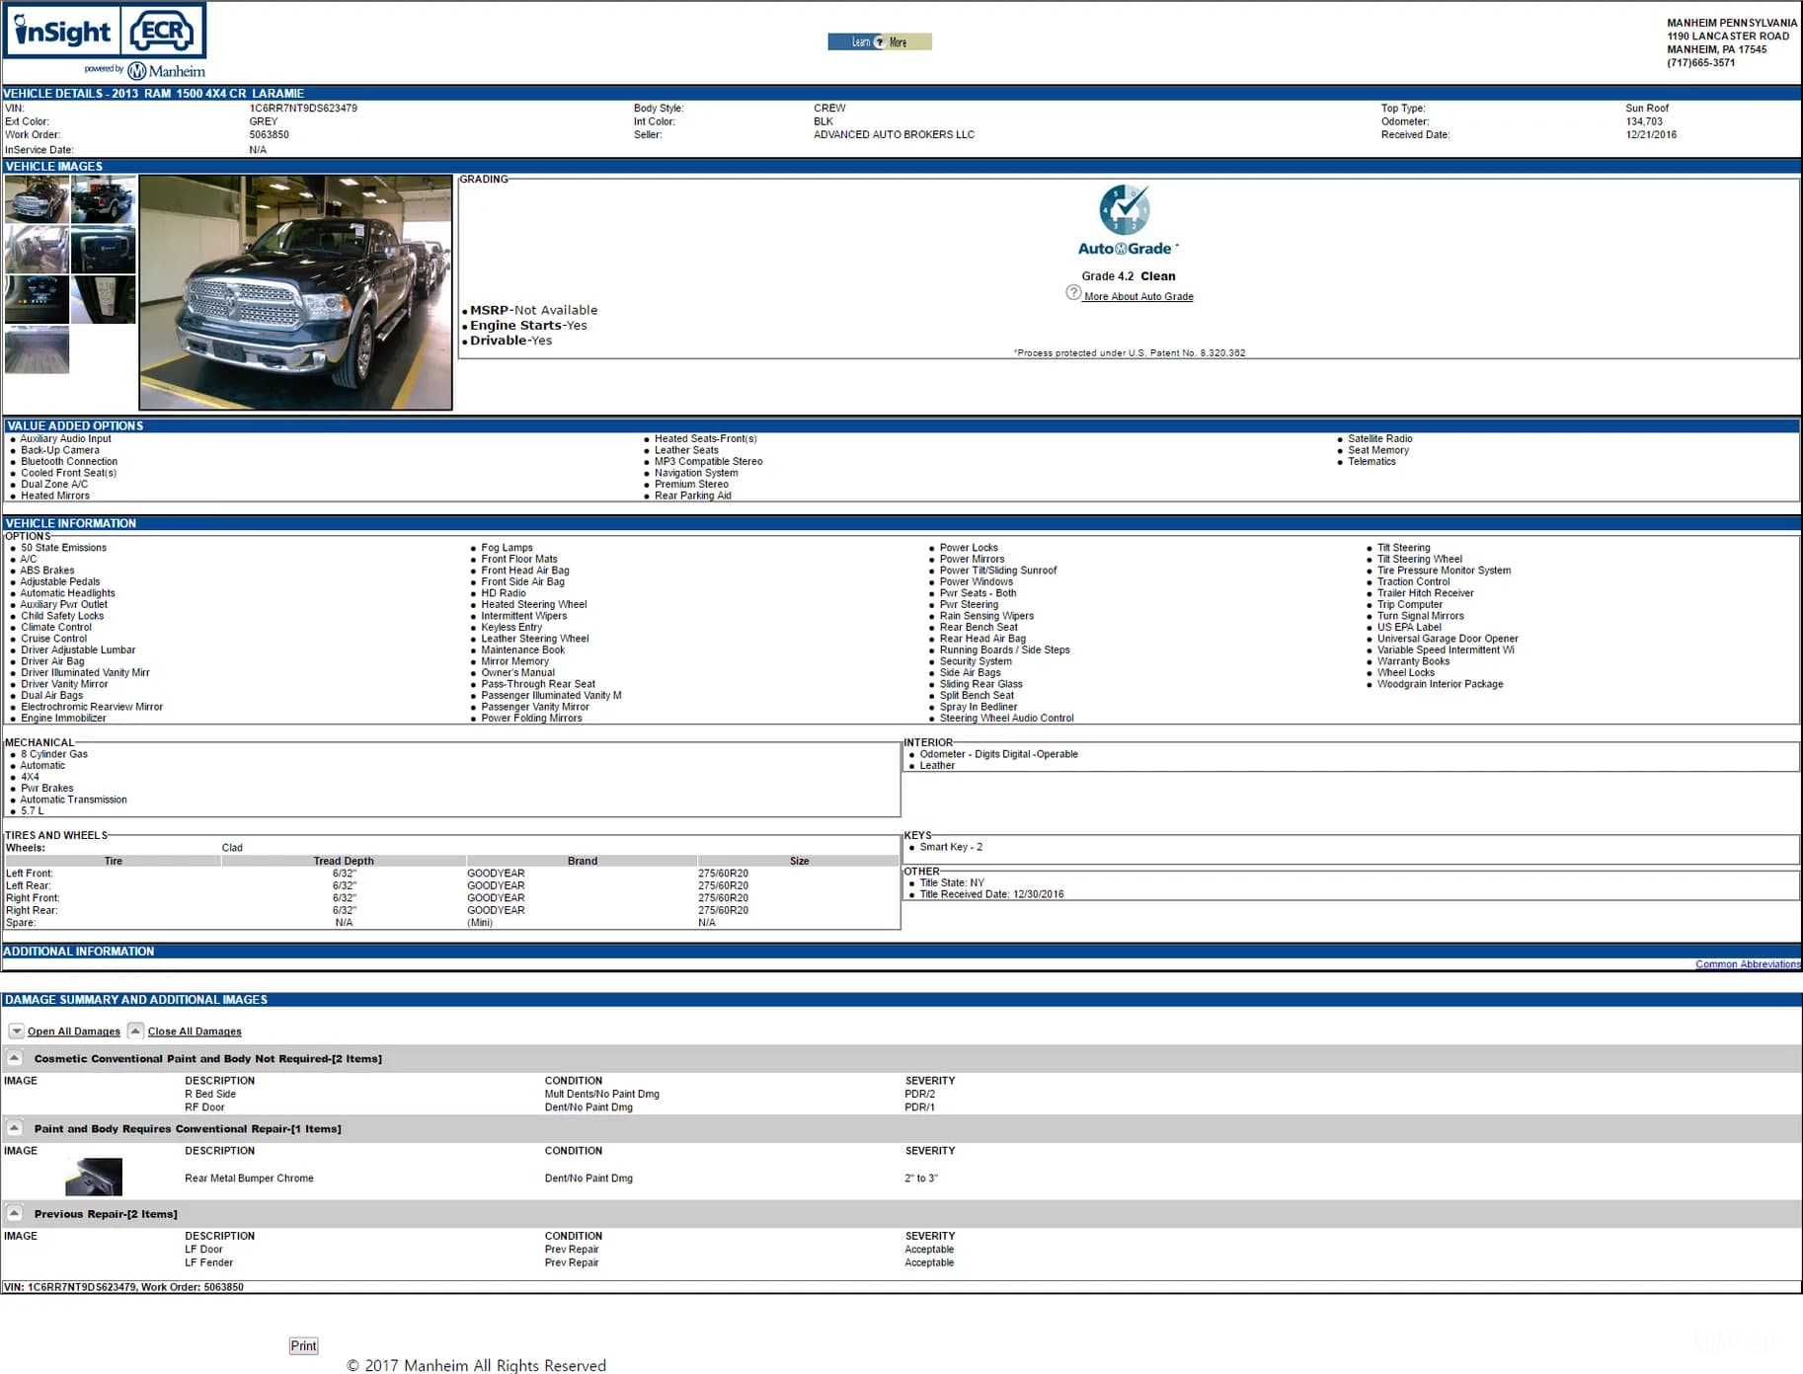
Task: Click the MSRP-Not Available line
Action: pos(533,310)
